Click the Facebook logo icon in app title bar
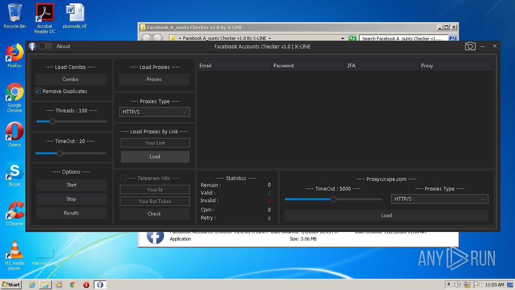This screenshot has height=290, width=515. (x=32, y=46)
